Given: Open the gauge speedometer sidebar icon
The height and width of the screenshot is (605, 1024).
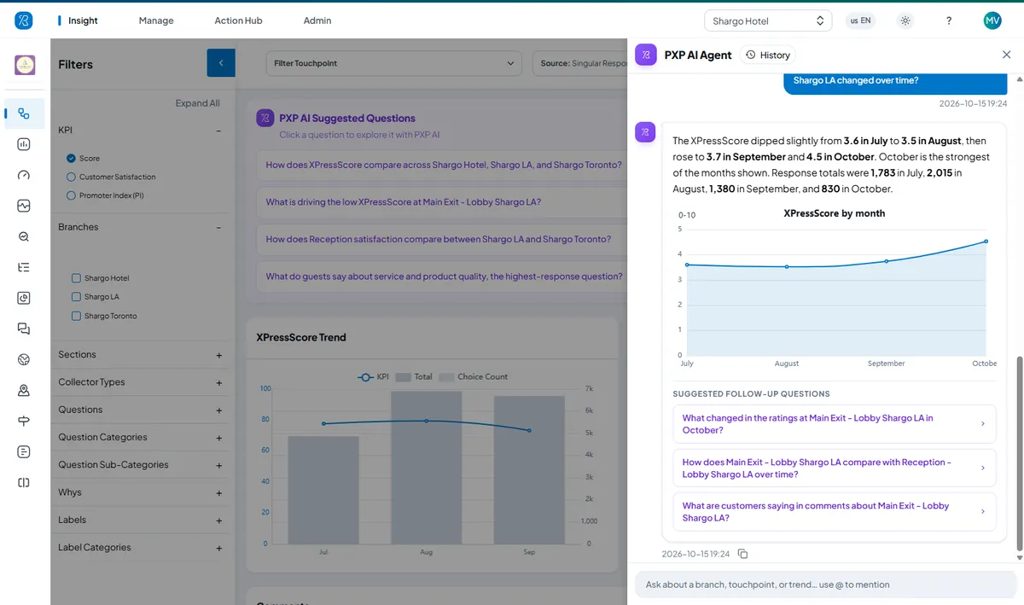Looking at the screenshot, I should point(24,175).
